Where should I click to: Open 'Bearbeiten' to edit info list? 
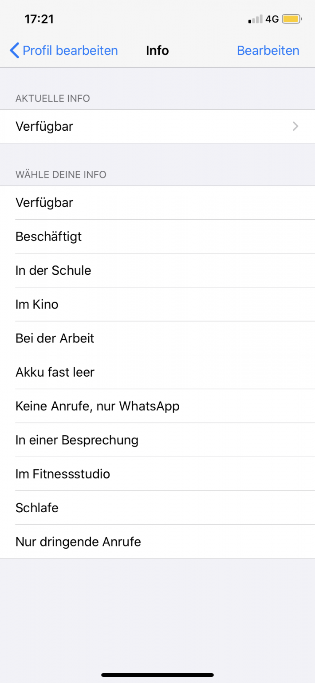click(268, 50)
